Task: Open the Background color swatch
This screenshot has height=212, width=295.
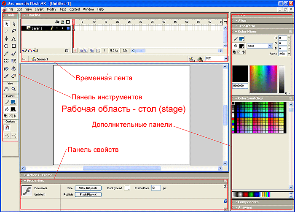Action: click(127, 188)
